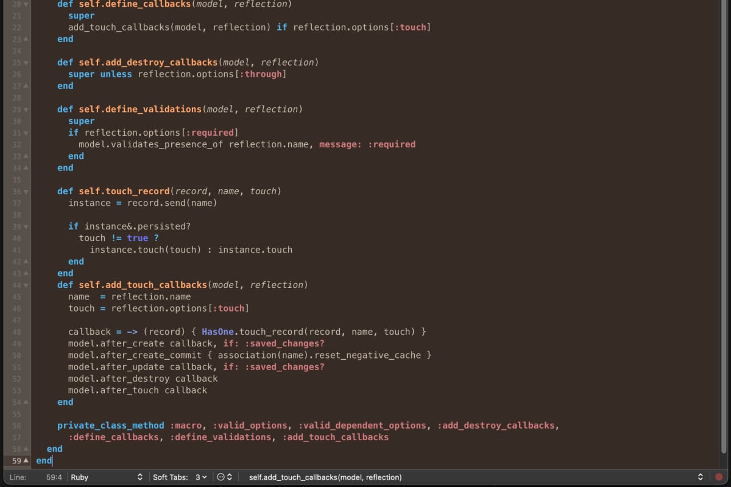Open the Ruby language grammar dropdown

click(107, 477)
